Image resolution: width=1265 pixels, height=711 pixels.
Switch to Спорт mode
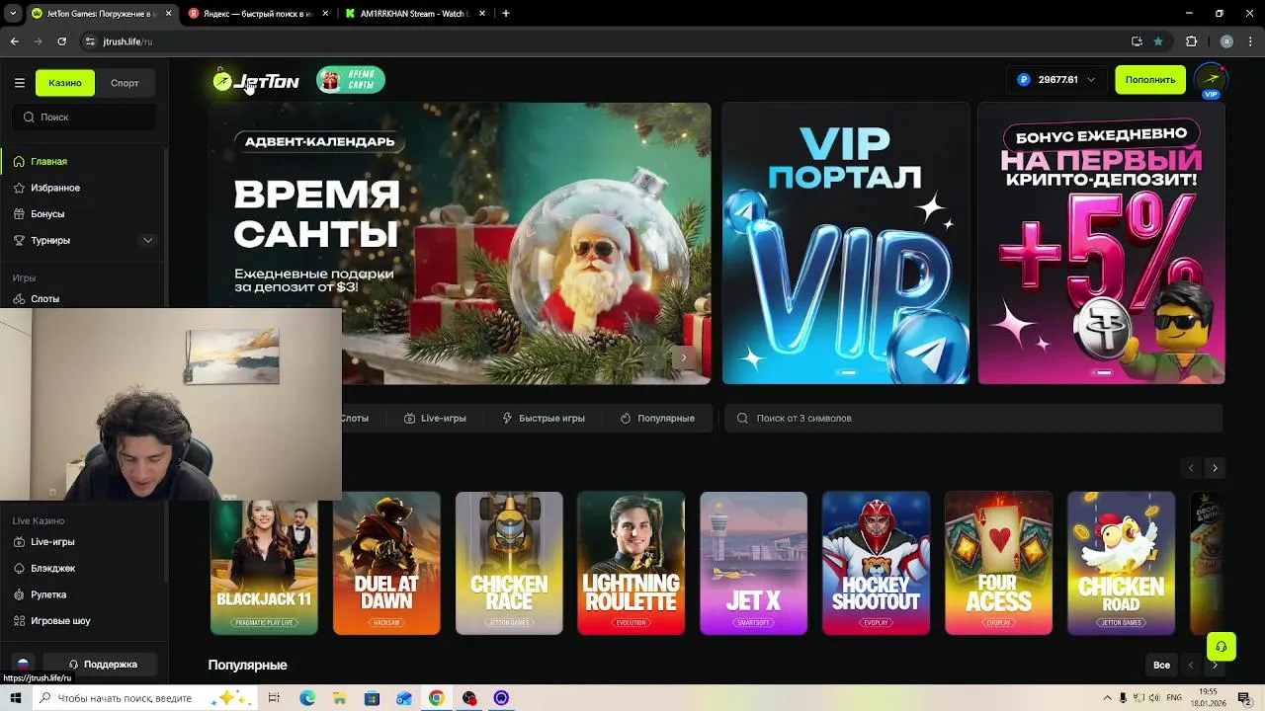[x=125, y=83]
